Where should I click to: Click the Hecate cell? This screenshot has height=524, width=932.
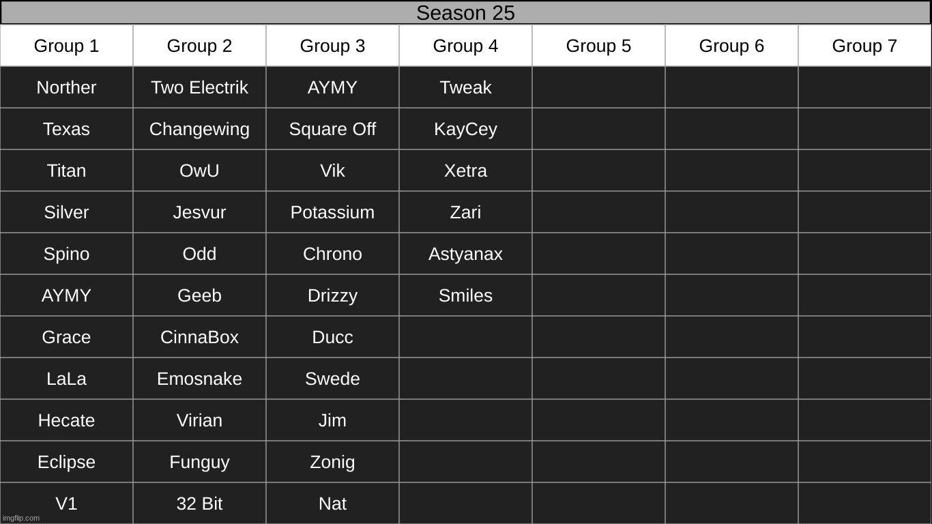[66, 420]
